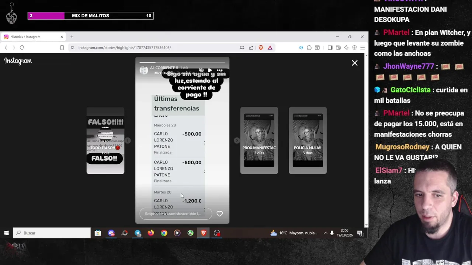Image resolution: width=472 pixels, height=265 pixels.
Task: Open the browser extensions puzzle icon
Action: [x=309, y=47]
